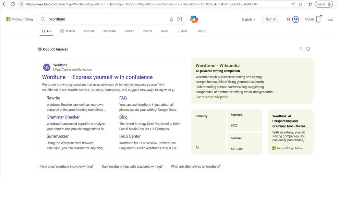This screenshot has width=351, height=197.
Task: Expand the MORE menu
Action: [x=183, y=31]
